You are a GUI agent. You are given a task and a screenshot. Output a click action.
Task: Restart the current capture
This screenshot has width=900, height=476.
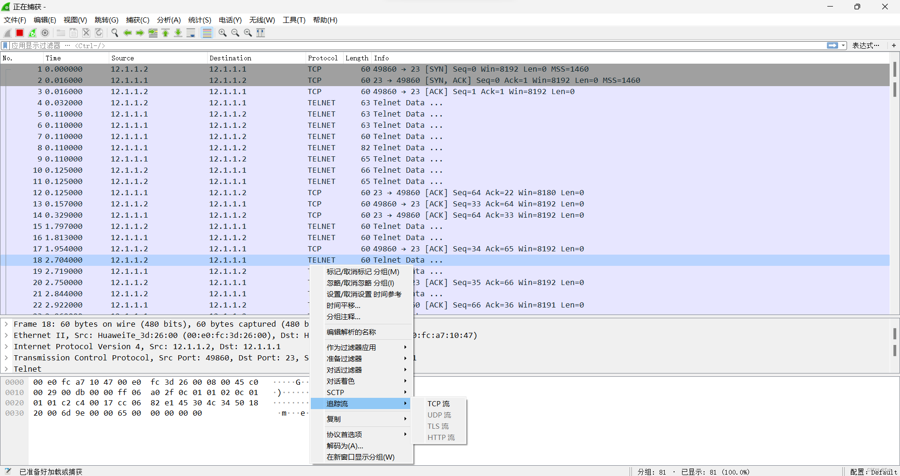click(x=32, y=33)
